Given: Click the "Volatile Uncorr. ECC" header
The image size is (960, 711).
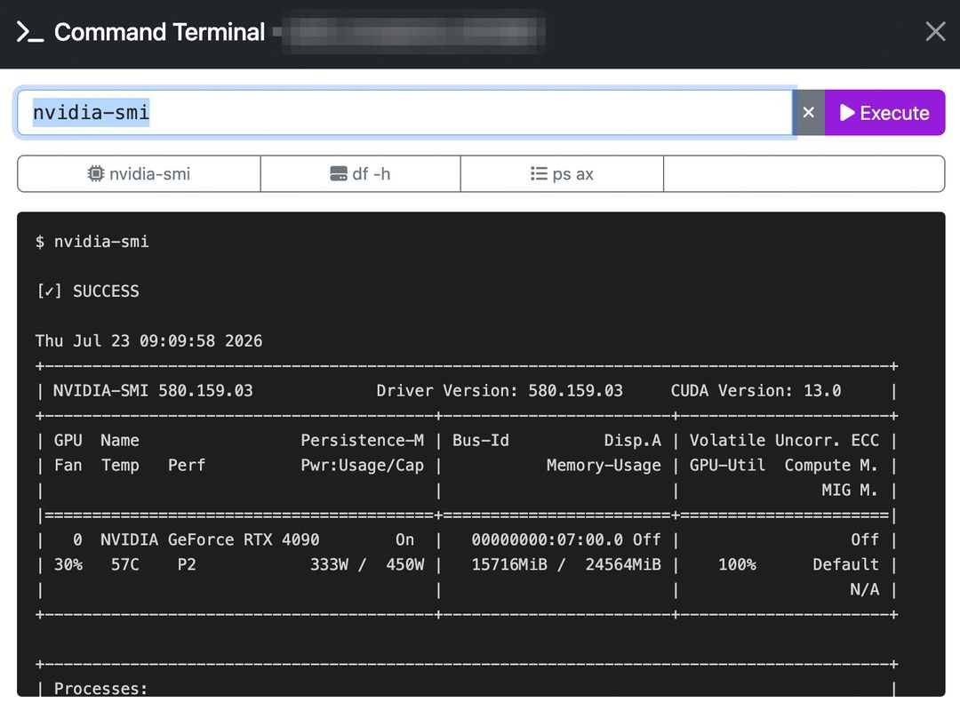Looking at the screenshot, I should click(784, 440).
